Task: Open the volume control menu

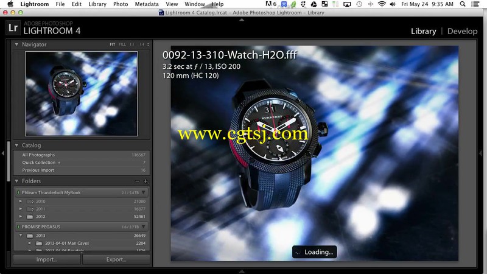Action: coord(392,4)
